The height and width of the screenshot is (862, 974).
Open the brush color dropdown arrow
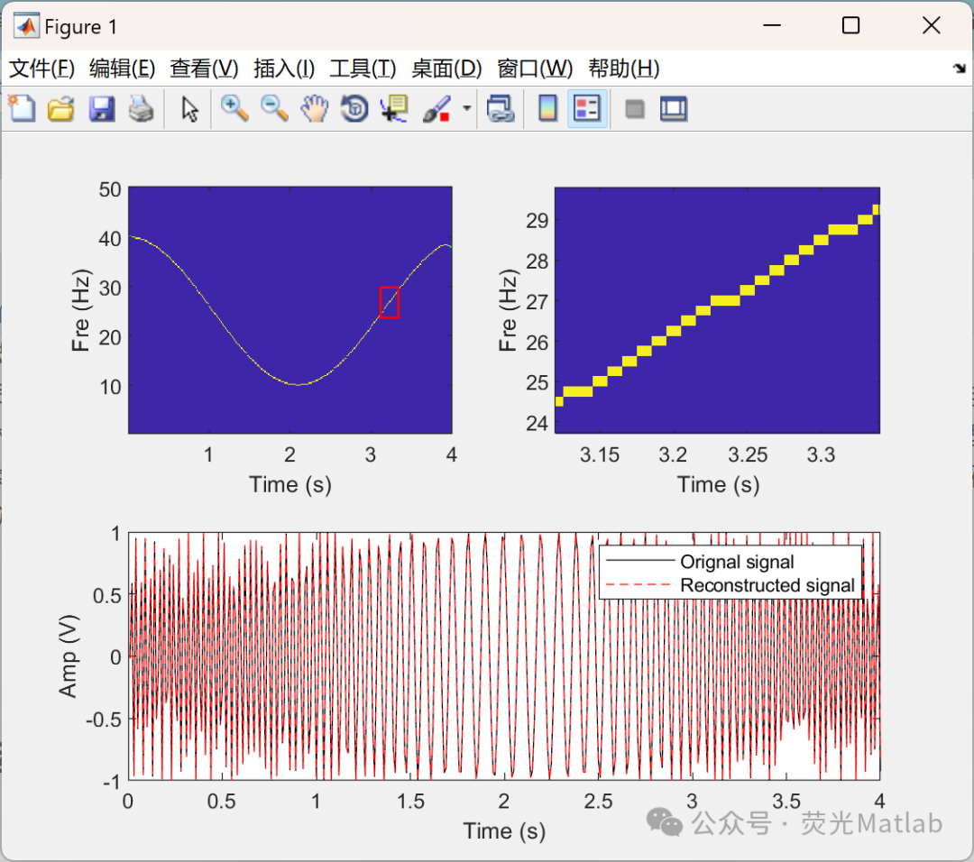[466, 109]
